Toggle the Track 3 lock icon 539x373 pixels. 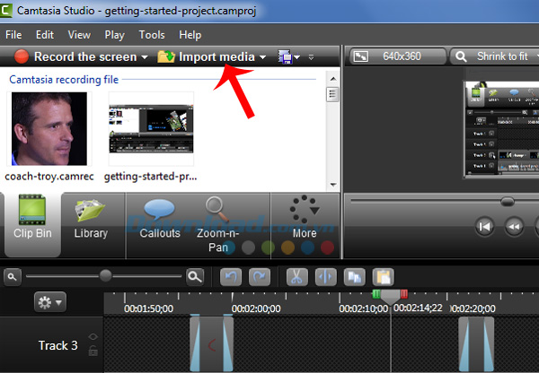tap(93, 351)
